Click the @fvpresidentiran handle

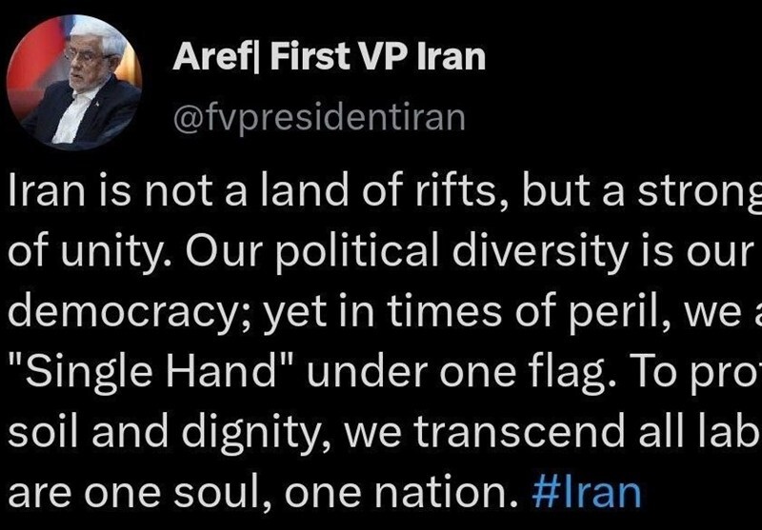click(320, 116)
